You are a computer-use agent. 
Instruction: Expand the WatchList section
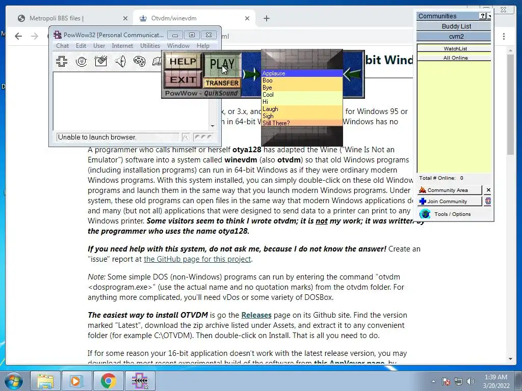point(454,48)
